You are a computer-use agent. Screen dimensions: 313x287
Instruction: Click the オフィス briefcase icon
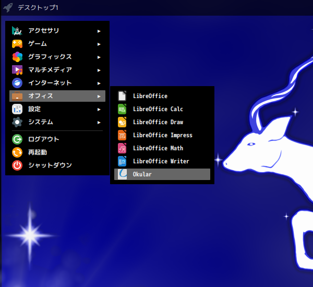tap(17, 96)
